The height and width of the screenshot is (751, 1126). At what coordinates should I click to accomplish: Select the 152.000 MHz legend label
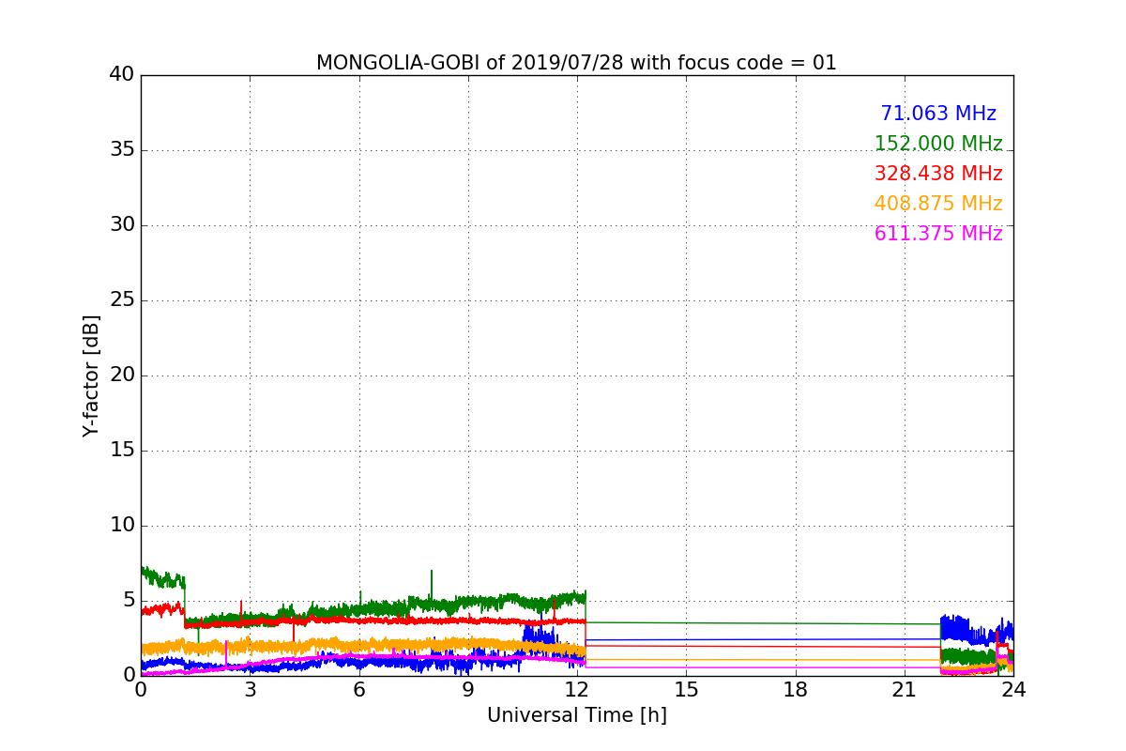[x=938, y=144]
